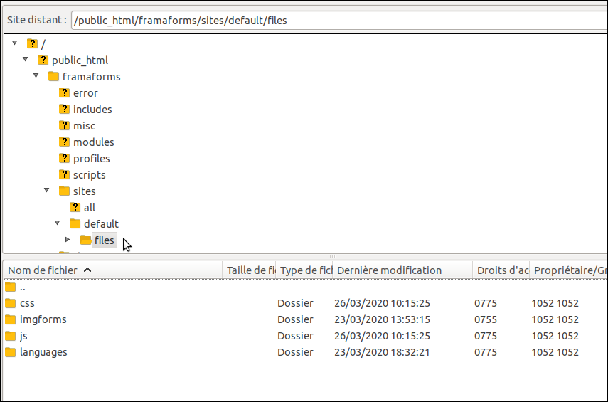This screenshot has width=608, height=402.
Task: Select the misc folder label in tree
Action: pyautogui.click(x=84, y=126)
